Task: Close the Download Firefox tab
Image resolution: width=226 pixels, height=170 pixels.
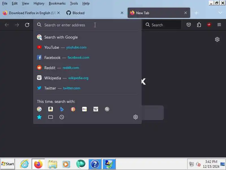Action: pos(58,13)
